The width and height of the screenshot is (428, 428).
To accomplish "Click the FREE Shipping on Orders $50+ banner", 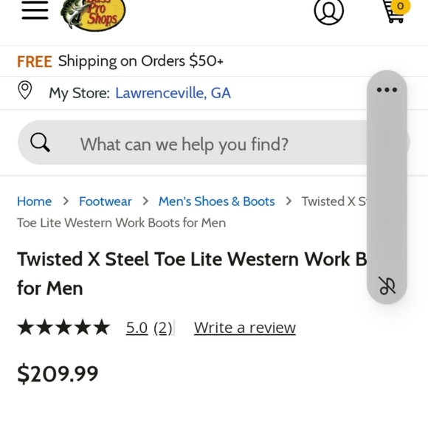I will pyautogui.click(x=120, y=61).
